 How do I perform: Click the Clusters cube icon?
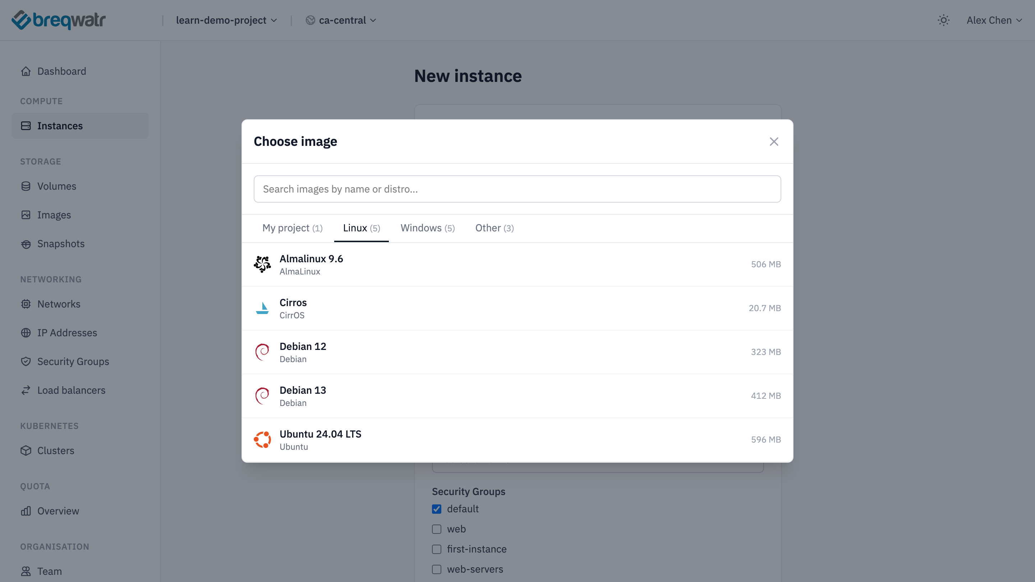(x=26, y=451)
